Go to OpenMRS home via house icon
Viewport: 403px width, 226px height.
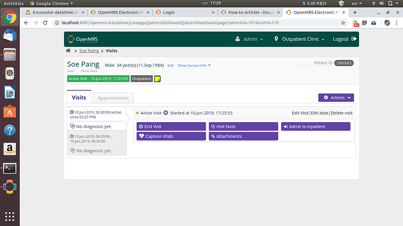click(68, 51)
